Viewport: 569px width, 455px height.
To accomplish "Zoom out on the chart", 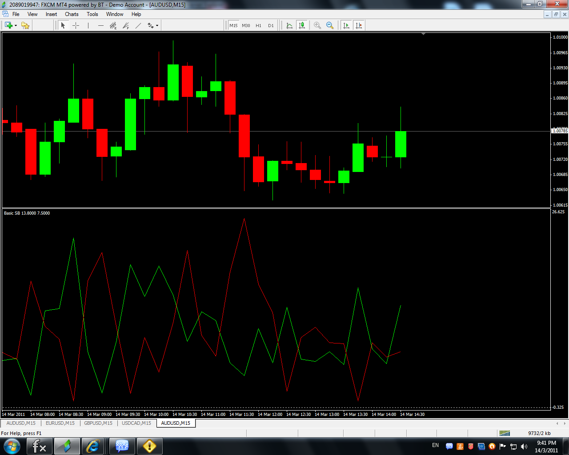I will pos(329,25).
